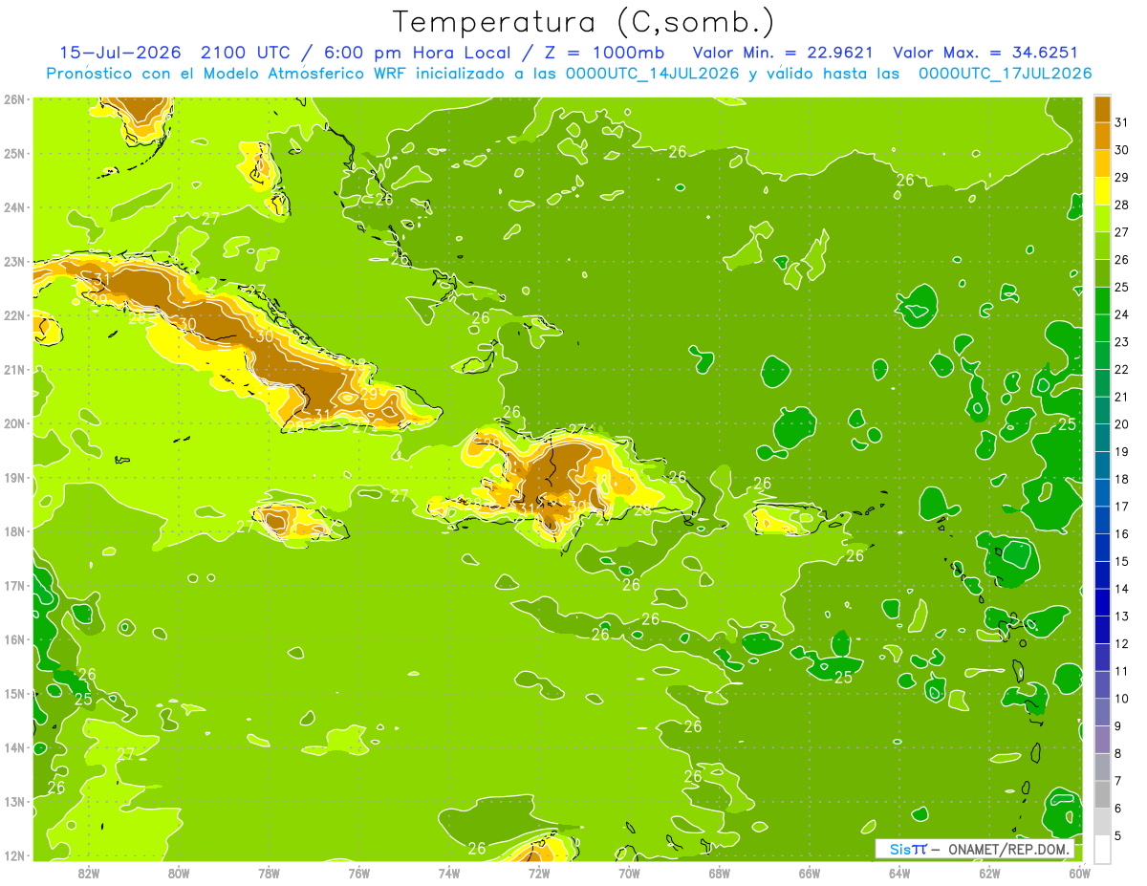The height and width of the screenshot is (886, 1147).
Task: Click "0000UTC_14JUL2026" initialization time text
Action: tap(652, 74)
